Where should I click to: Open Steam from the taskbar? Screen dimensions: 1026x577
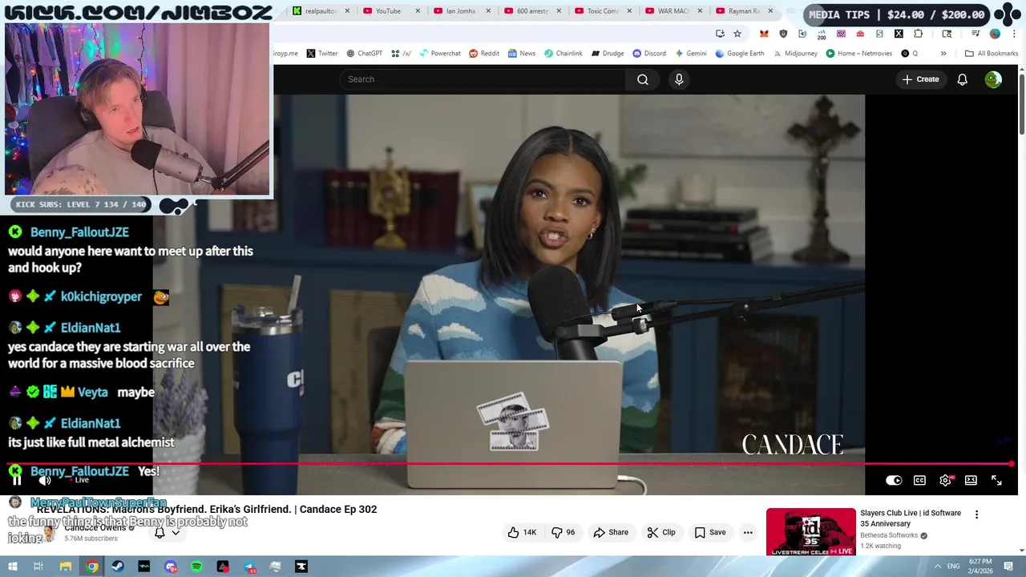tap(118, 567)
